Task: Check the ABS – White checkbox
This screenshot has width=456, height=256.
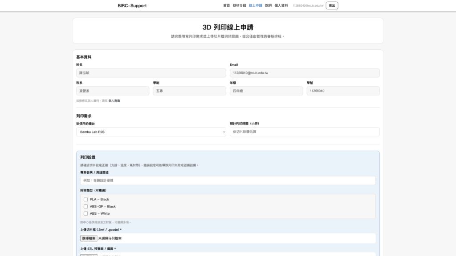Action: (85, 213)
